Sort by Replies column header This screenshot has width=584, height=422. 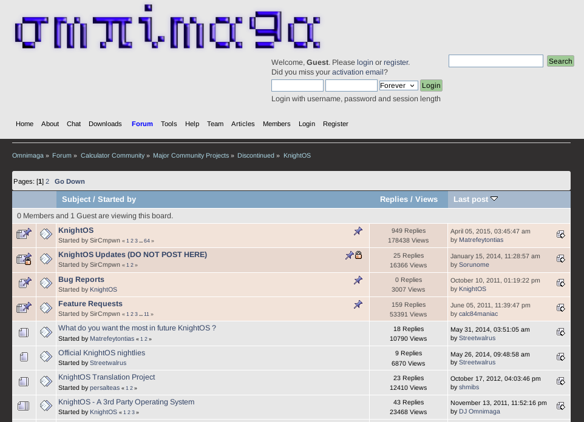coord(393,199)
